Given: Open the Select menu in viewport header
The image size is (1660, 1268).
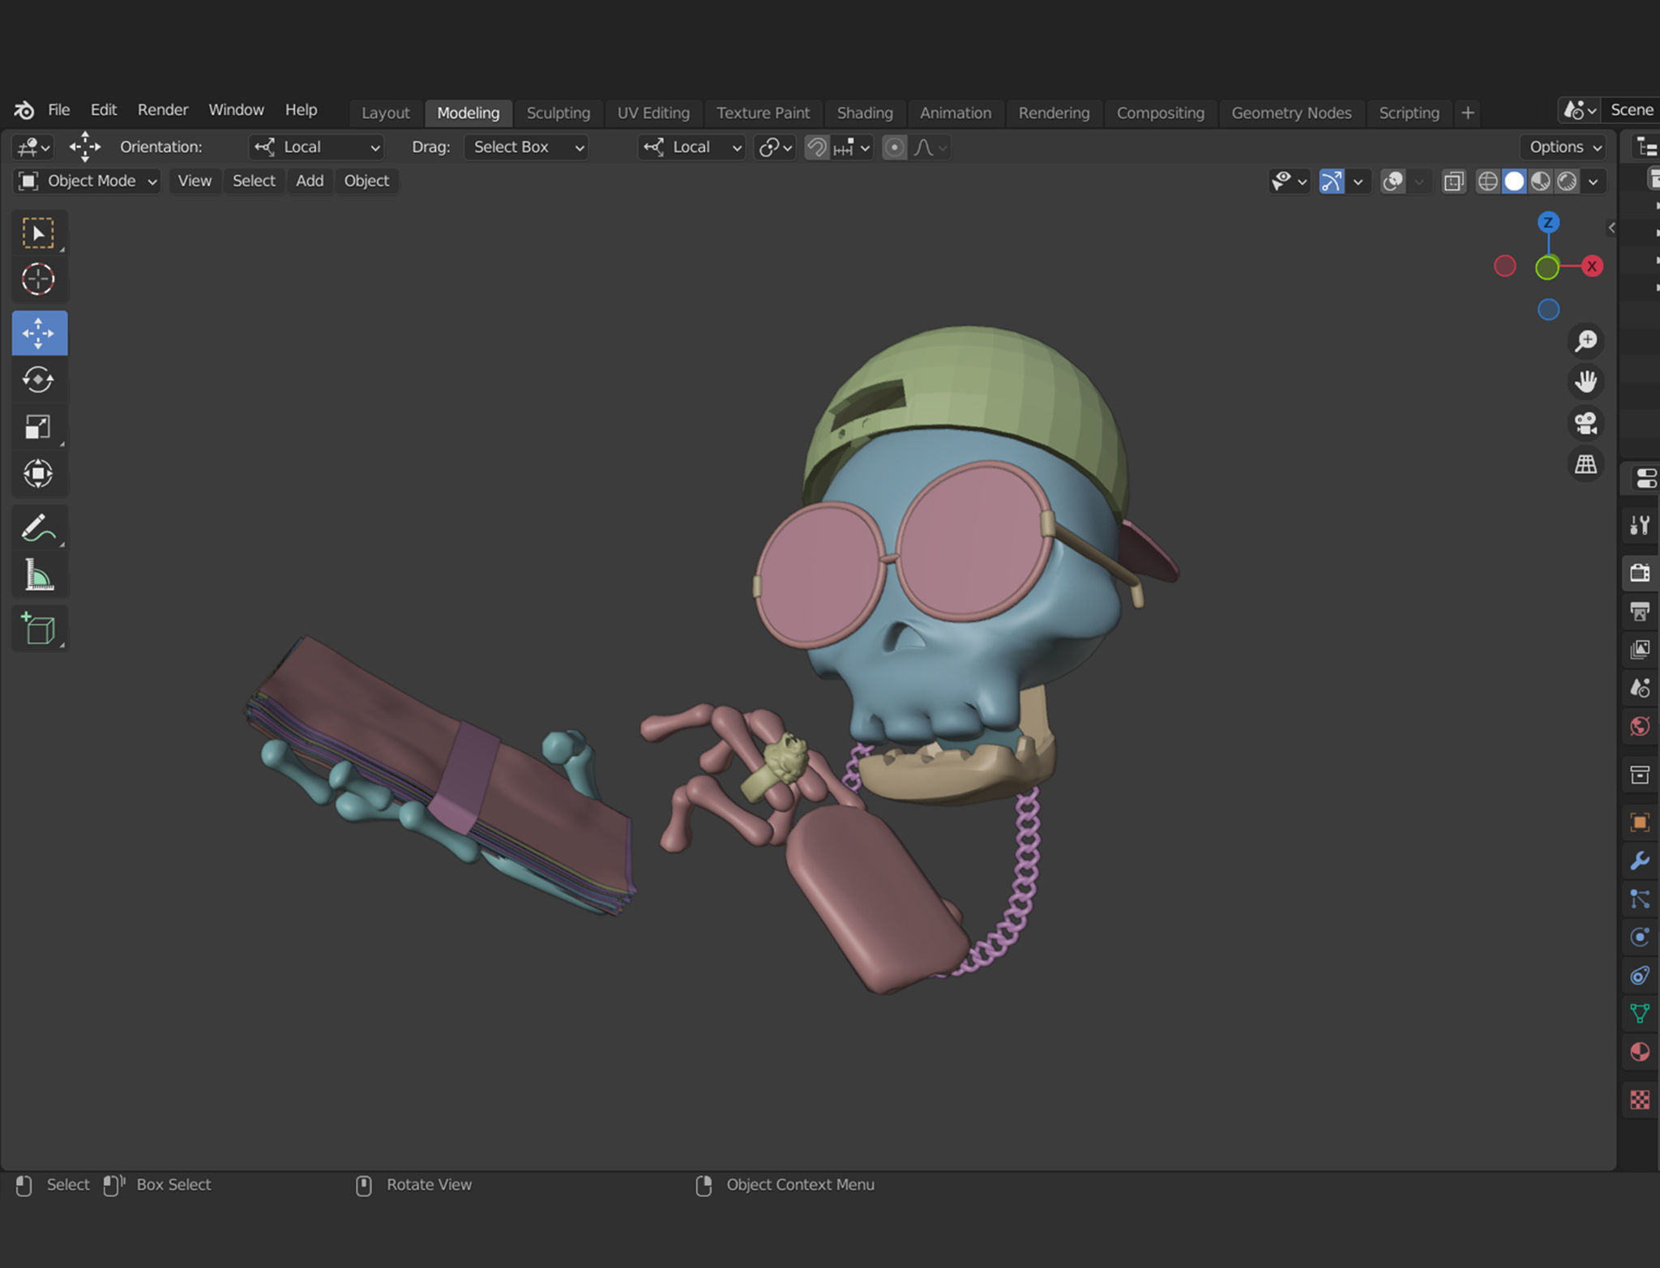Looking at the screenshot, I should coord(254,181).
